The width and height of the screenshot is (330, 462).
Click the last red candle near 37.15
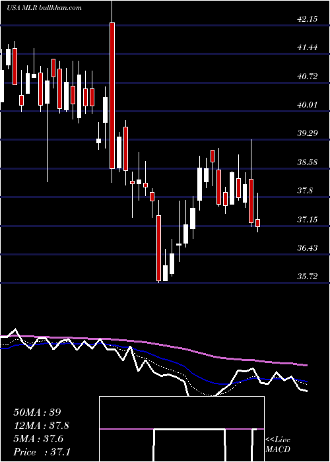pyautogui.click(x=258, y=223)
